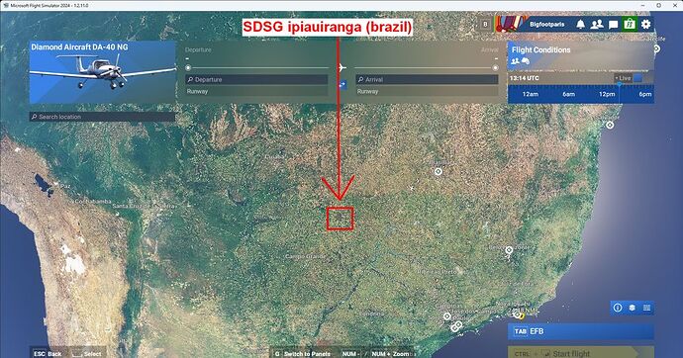Open the map grid filter icon

646,308
